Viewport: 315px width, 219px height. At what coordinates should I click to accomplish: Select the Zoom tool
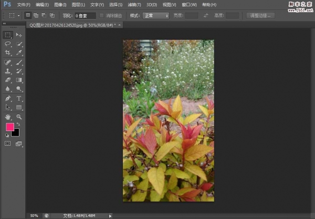[x=19, y=117]
